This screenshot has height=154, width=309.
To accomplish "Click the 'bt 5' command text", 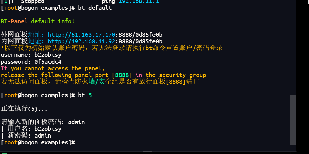I will pos(85,95).
